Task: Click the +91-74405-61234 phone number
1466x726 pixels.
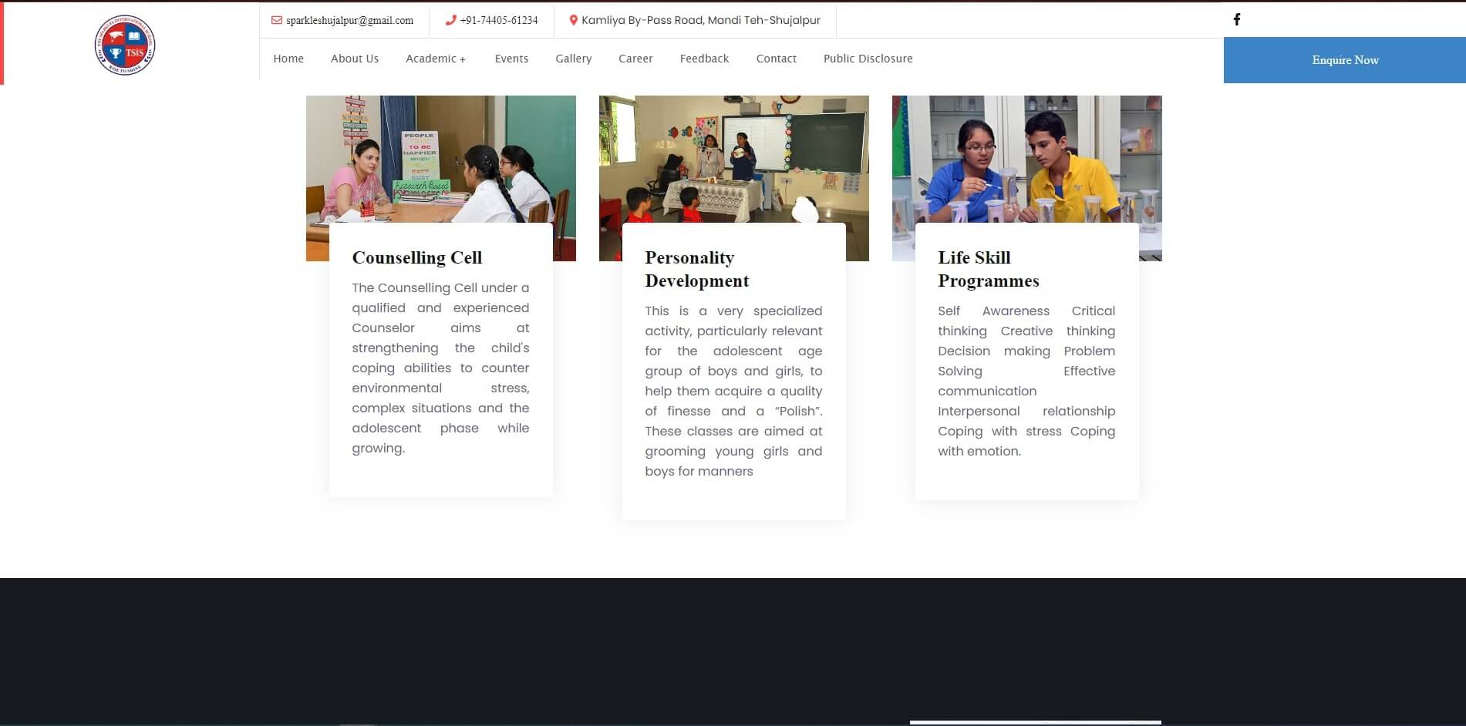Action: coord(499,20)
